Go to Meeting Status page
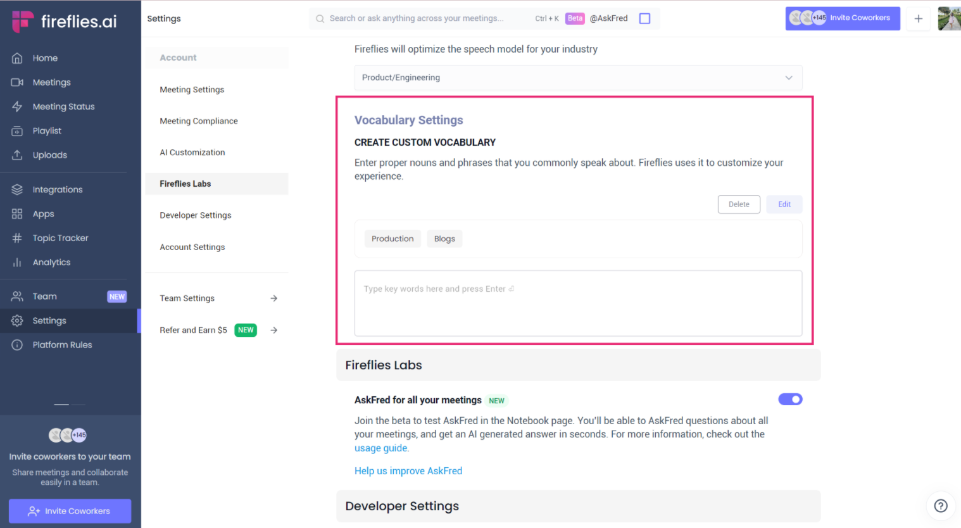The image size is (961, 528). tap(63, 106)
